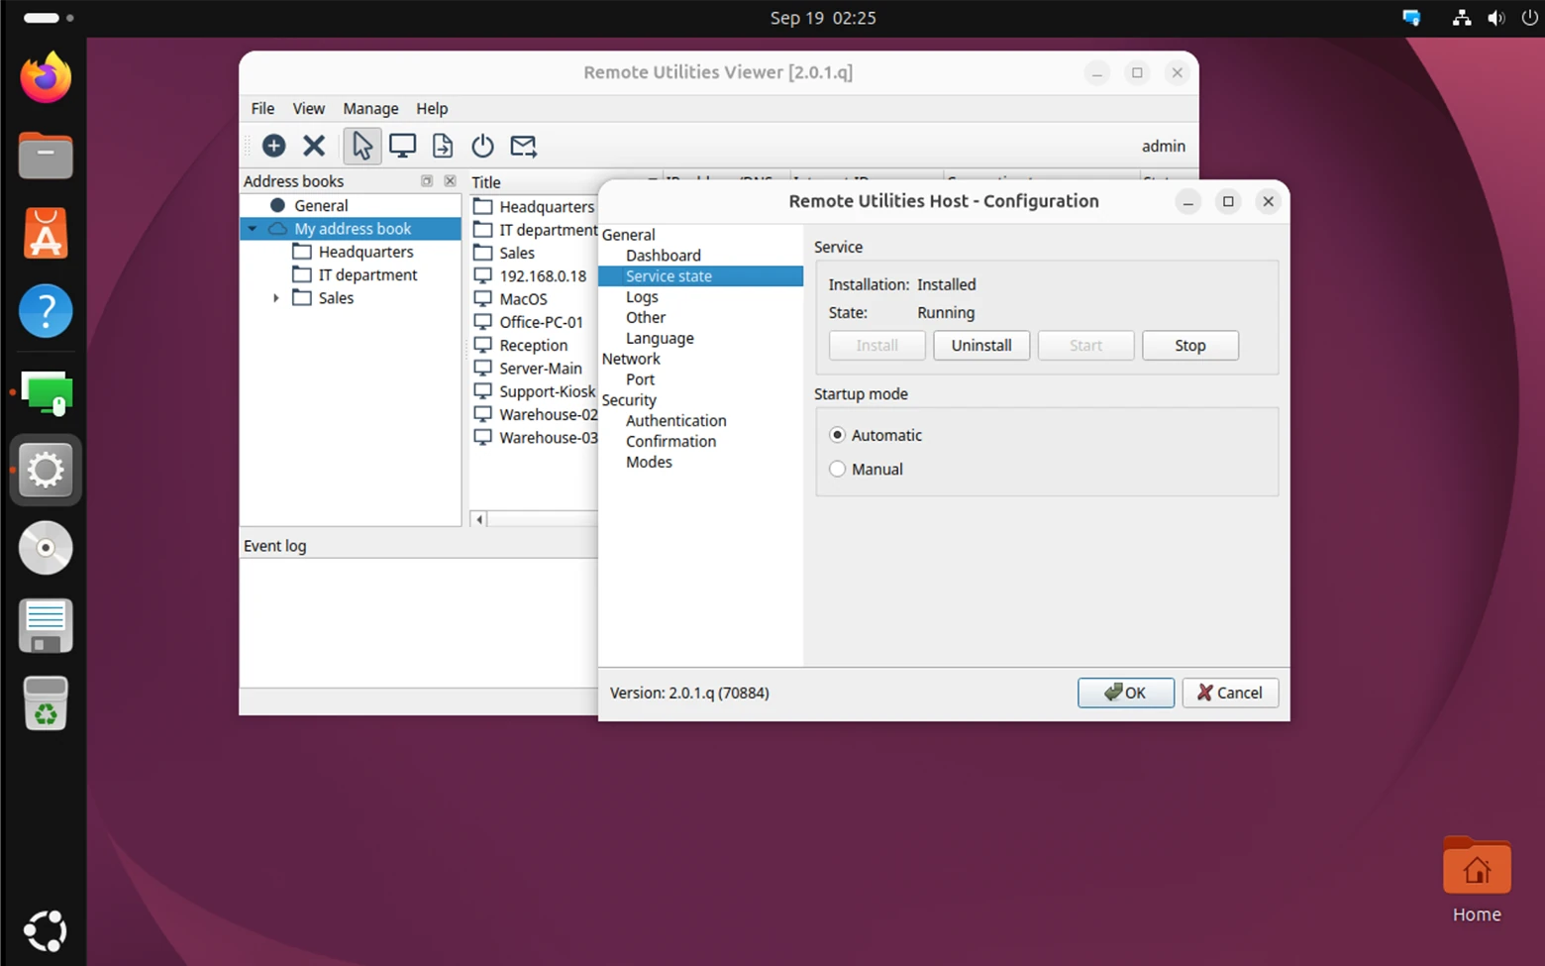Select the 192.168.0.18 computer icon
Image resolution: width=1545 pixels, height=966 pixels.
482,275
